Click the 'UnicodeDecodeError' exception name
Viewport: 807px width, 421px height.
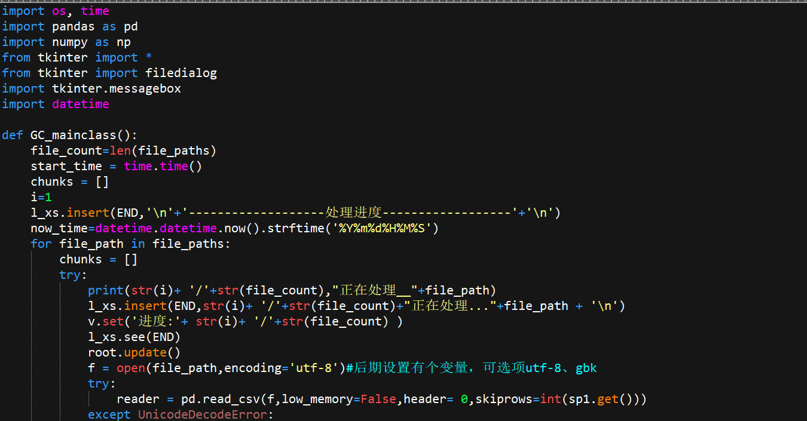point(206,414)
